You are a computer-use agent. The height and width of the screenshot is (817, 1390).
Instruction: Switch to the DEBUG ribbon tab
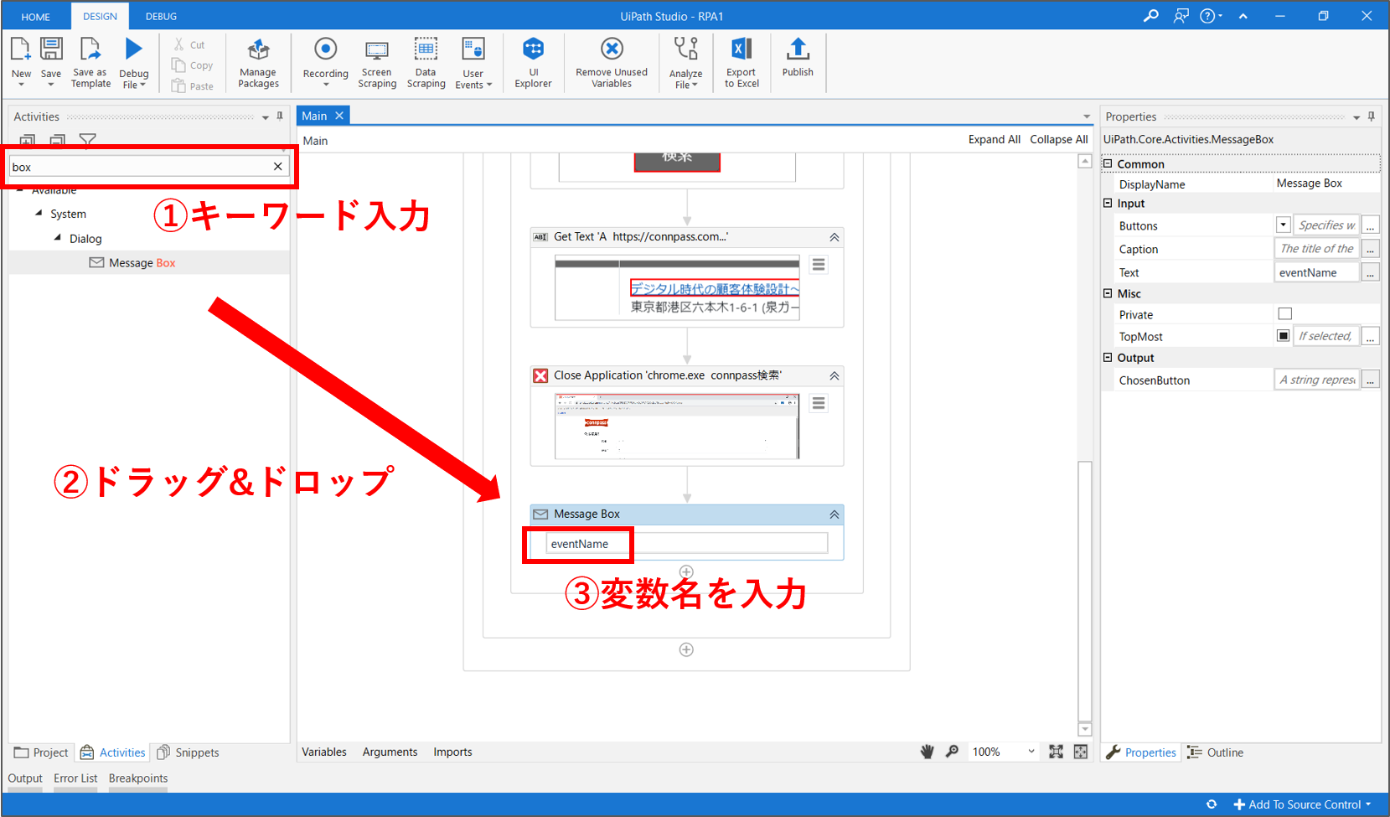(161, 16)
